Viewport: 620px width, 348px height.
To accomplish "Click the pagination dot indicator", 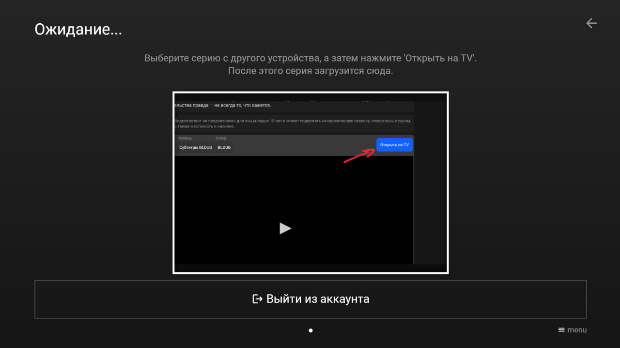I will point(310,330).
